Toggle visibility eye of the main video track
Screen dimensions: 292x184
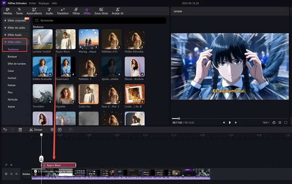click(11, 174)
